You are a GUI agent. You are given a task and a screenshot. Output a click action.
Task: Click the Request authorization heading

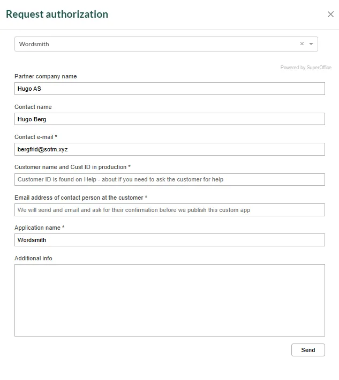tap(57, 14)
